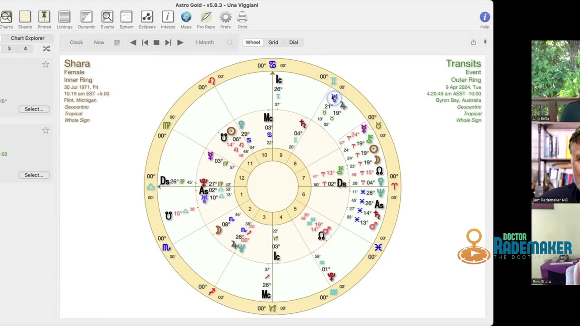580x326 pixels.
Task: Click the pin icon at top right
Action: (485, 42)
